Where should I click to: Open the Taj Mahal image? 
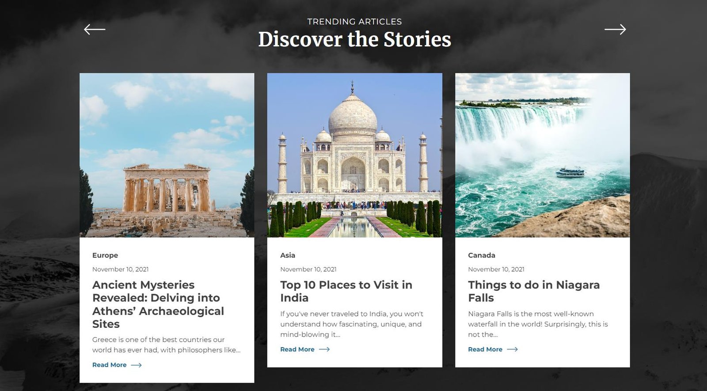[x=355, y=155]
